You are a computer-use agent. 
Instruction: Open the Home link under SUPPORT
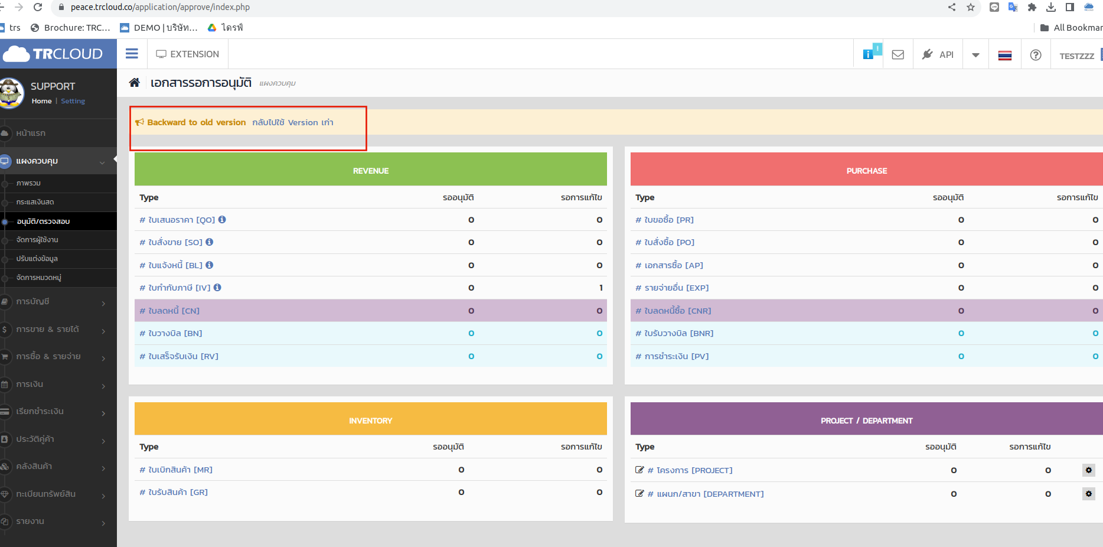point(41,101)
